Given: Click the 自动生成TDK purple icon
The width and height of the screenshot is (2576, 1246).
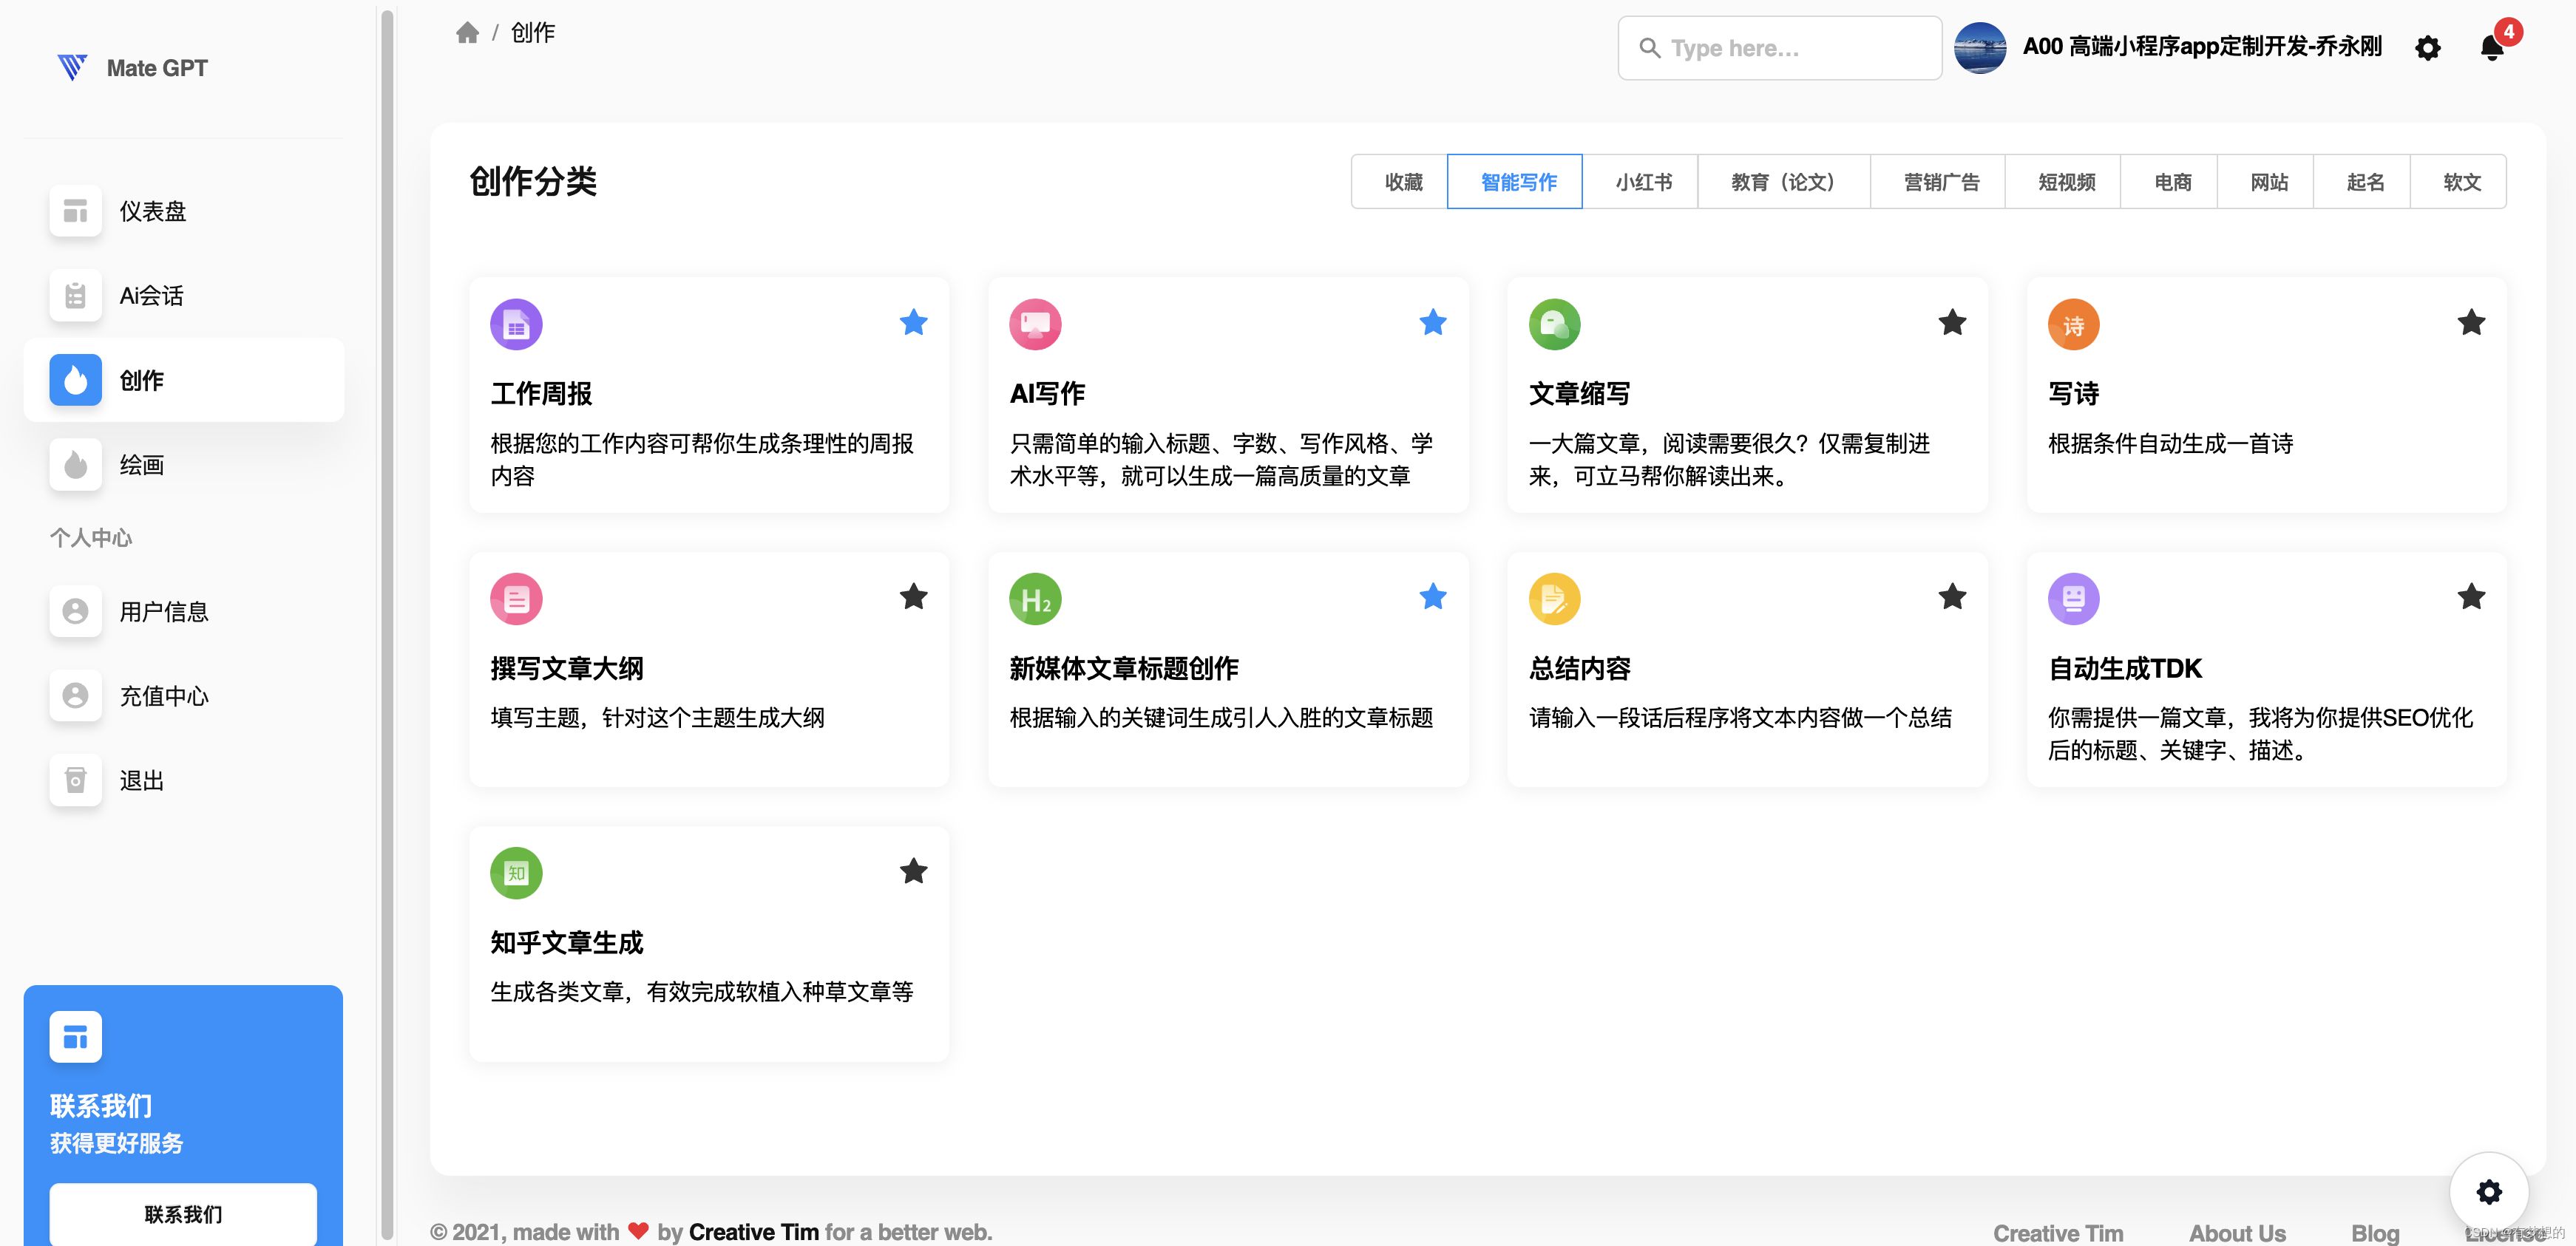Looking at the screenshot, I should click(x=2073, y=599).
